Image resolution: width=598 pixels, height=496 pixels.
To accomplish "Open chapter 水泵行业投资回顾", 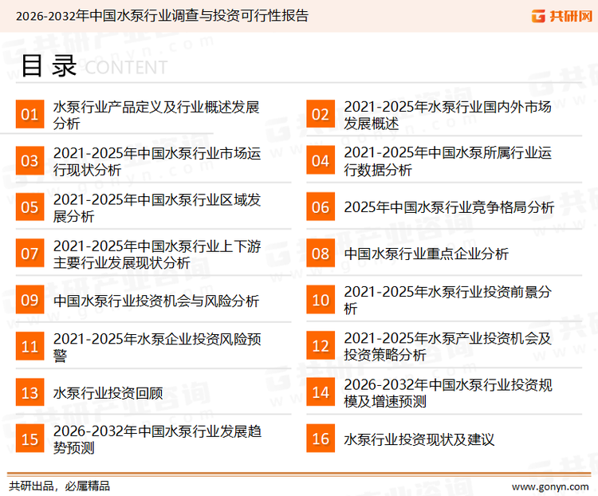I will [108, 393].
